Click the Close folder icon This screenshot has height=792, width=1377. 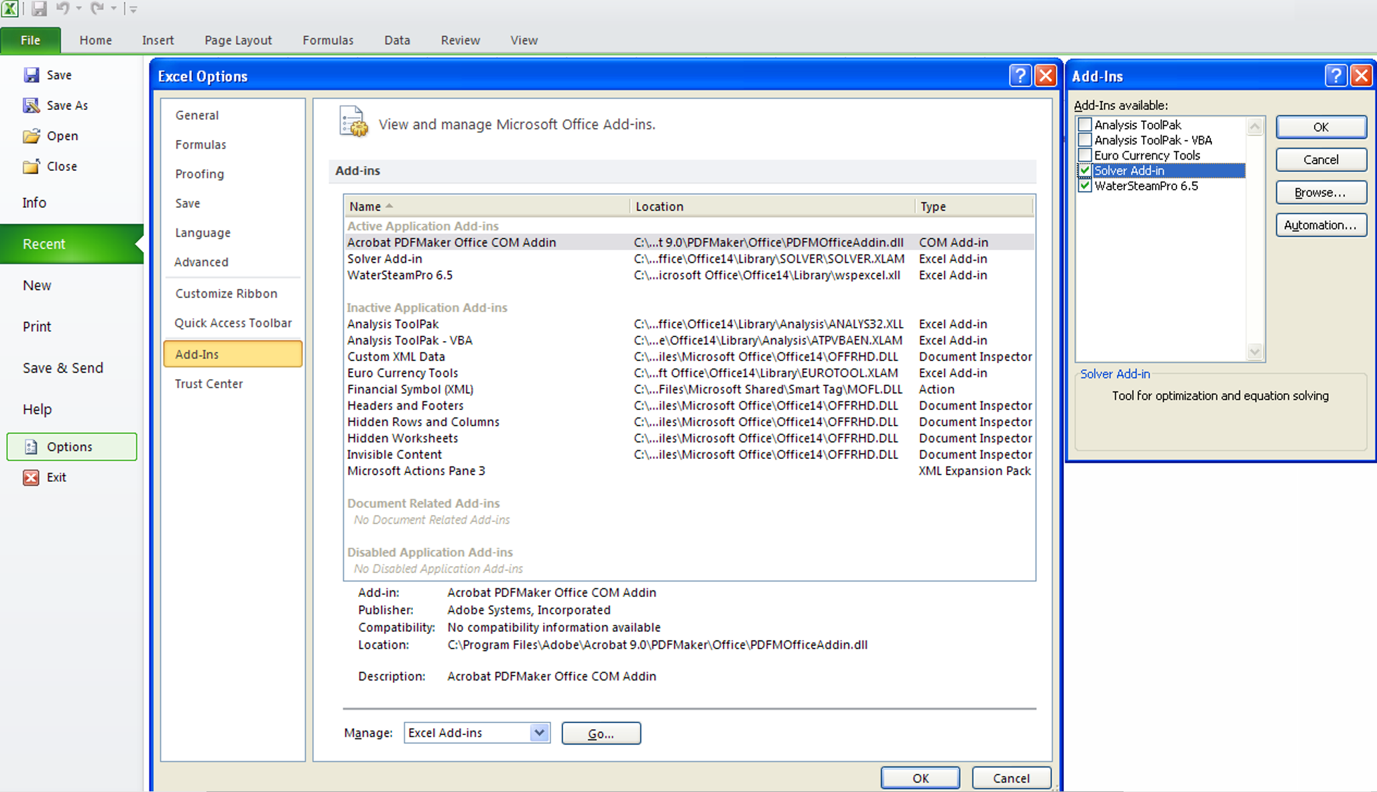point(31,166)
